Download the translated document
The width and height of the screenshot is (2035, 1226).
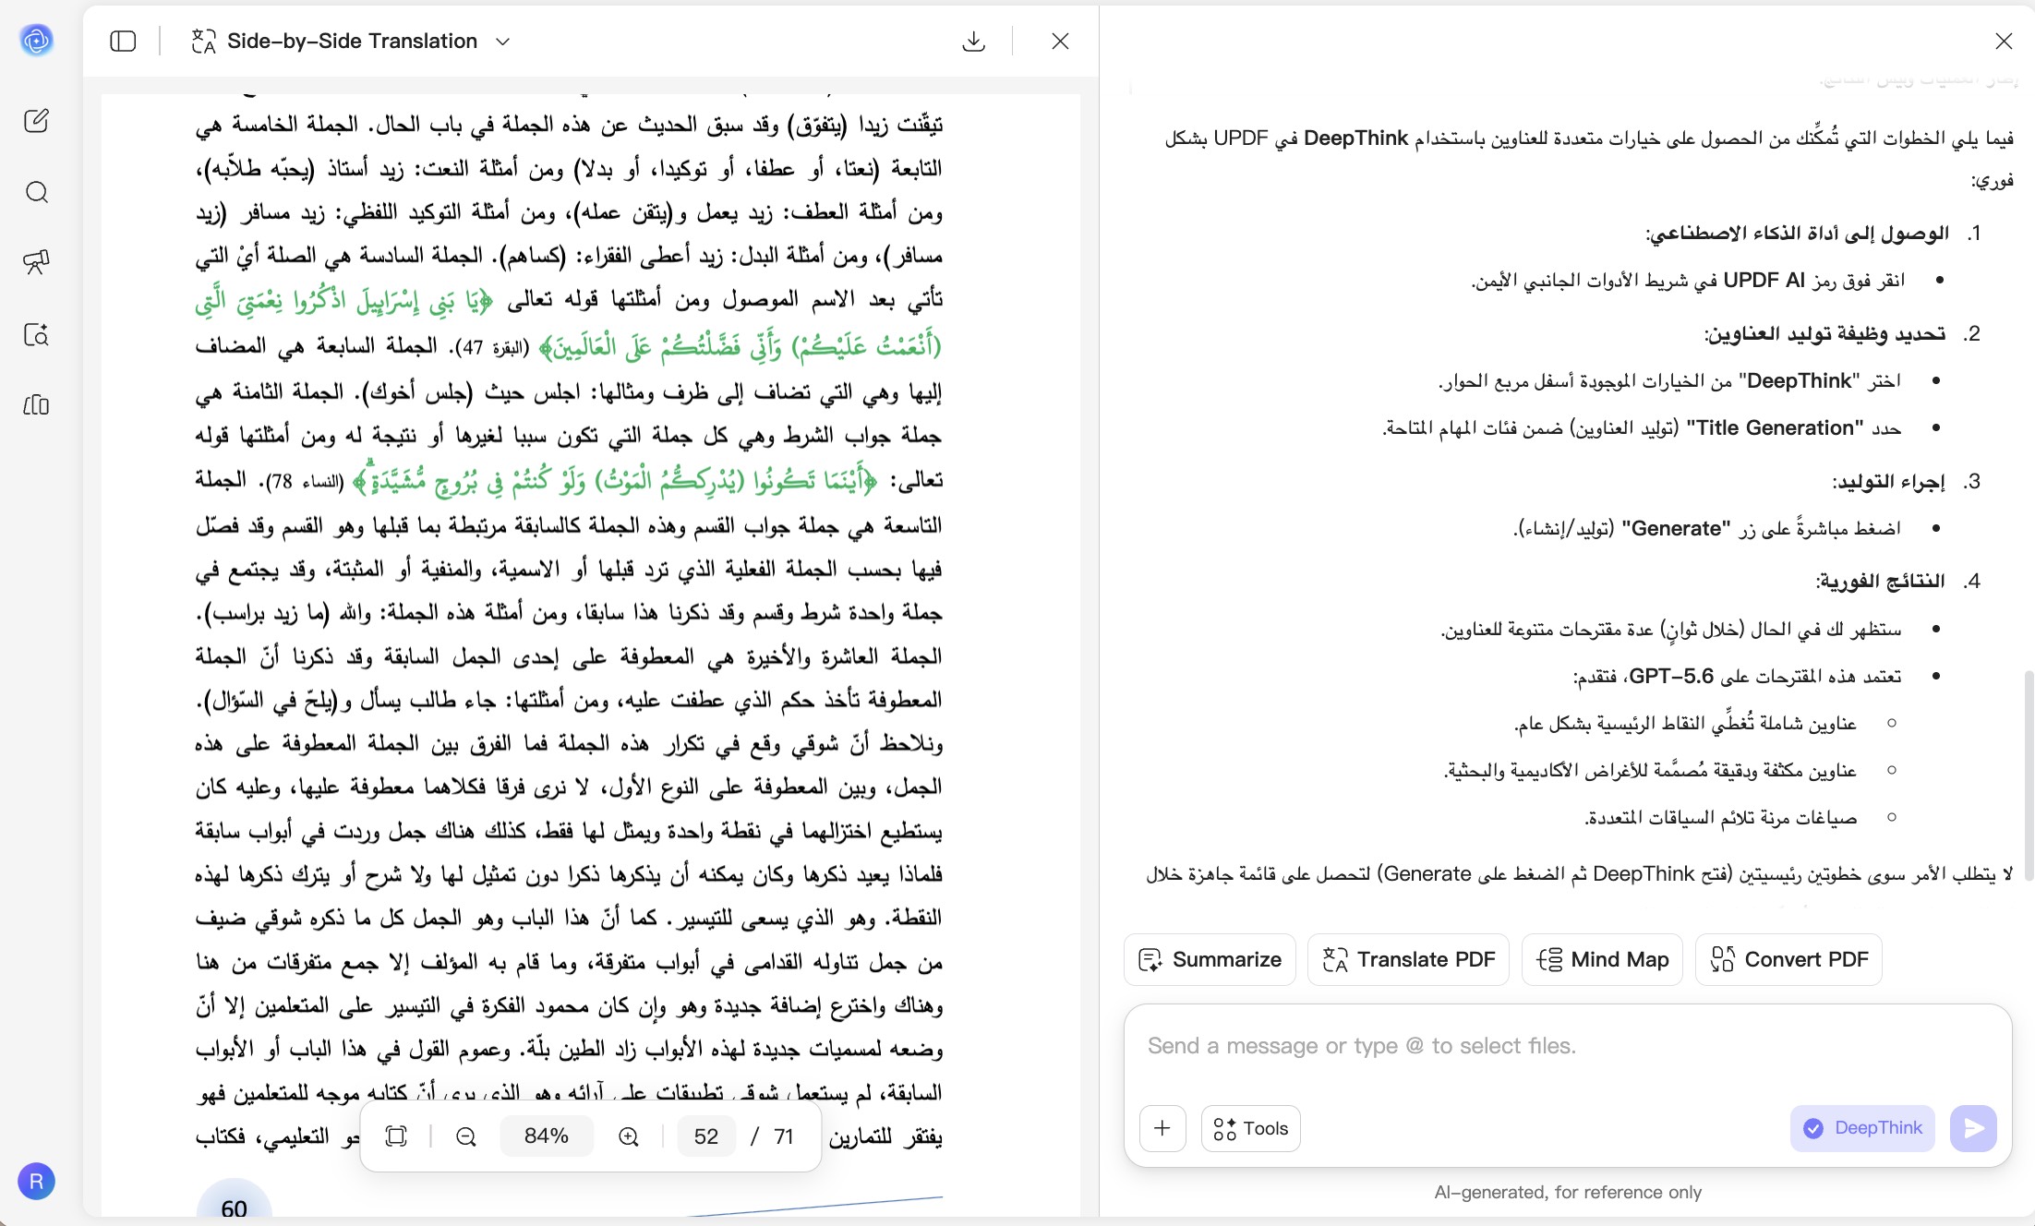coord(973,41)
